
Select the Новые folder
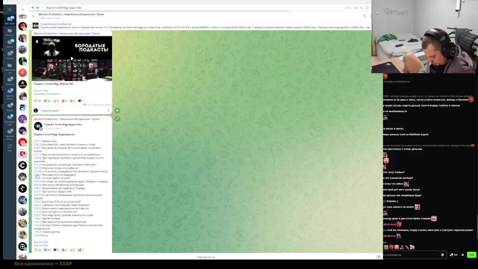point(10,43)
